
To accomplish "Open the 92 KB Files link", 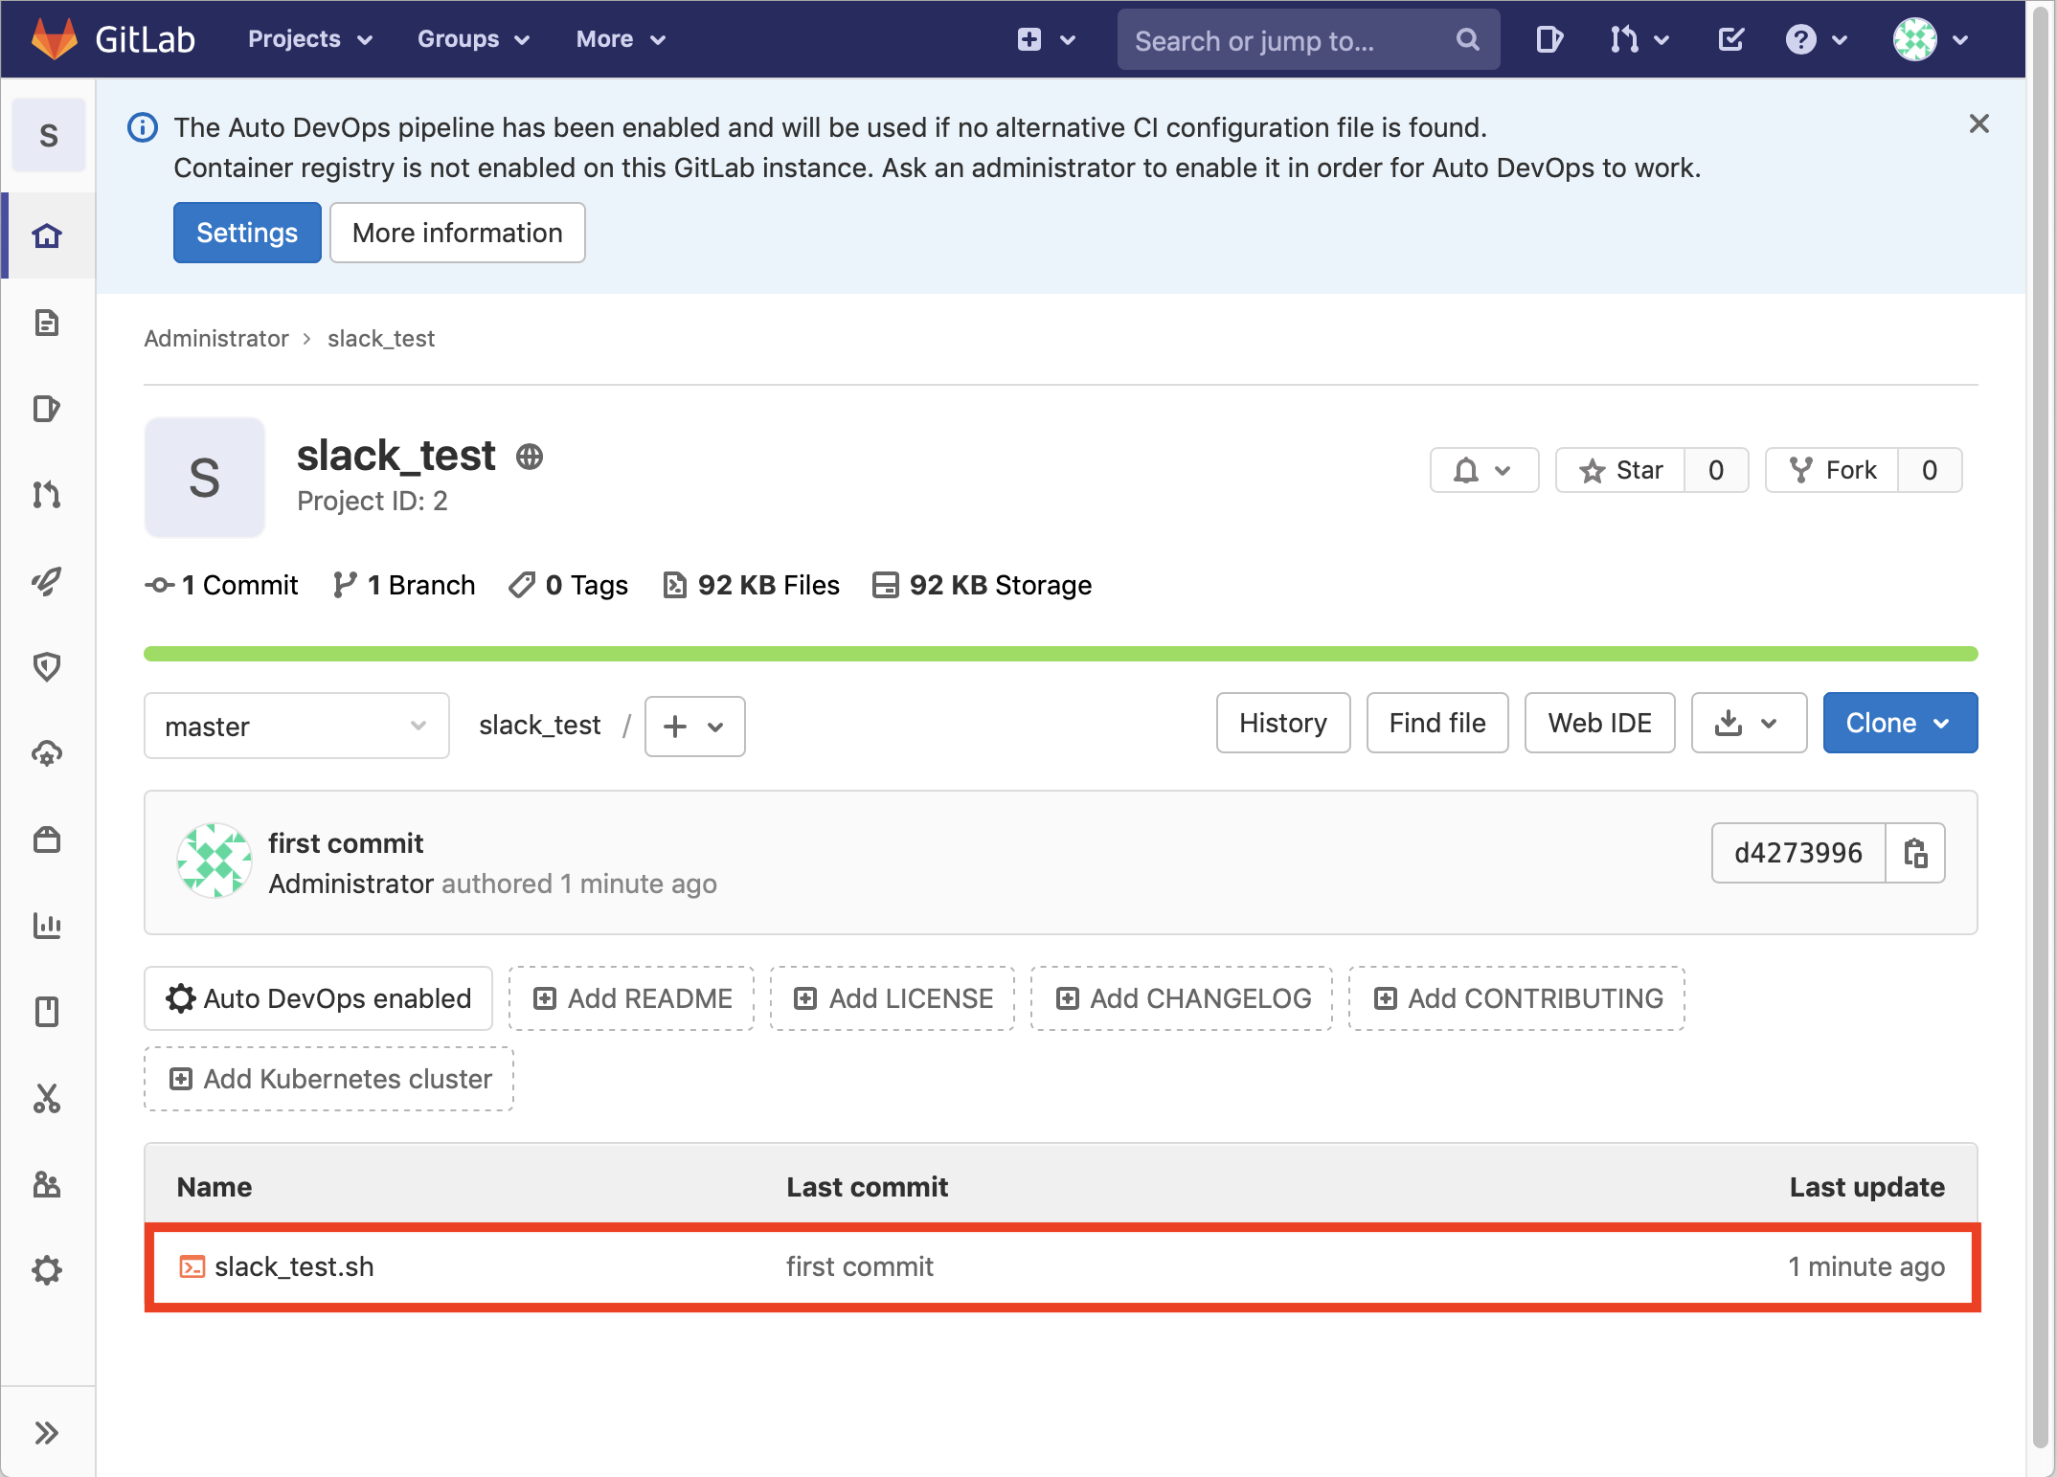I will tap(751, 585).
